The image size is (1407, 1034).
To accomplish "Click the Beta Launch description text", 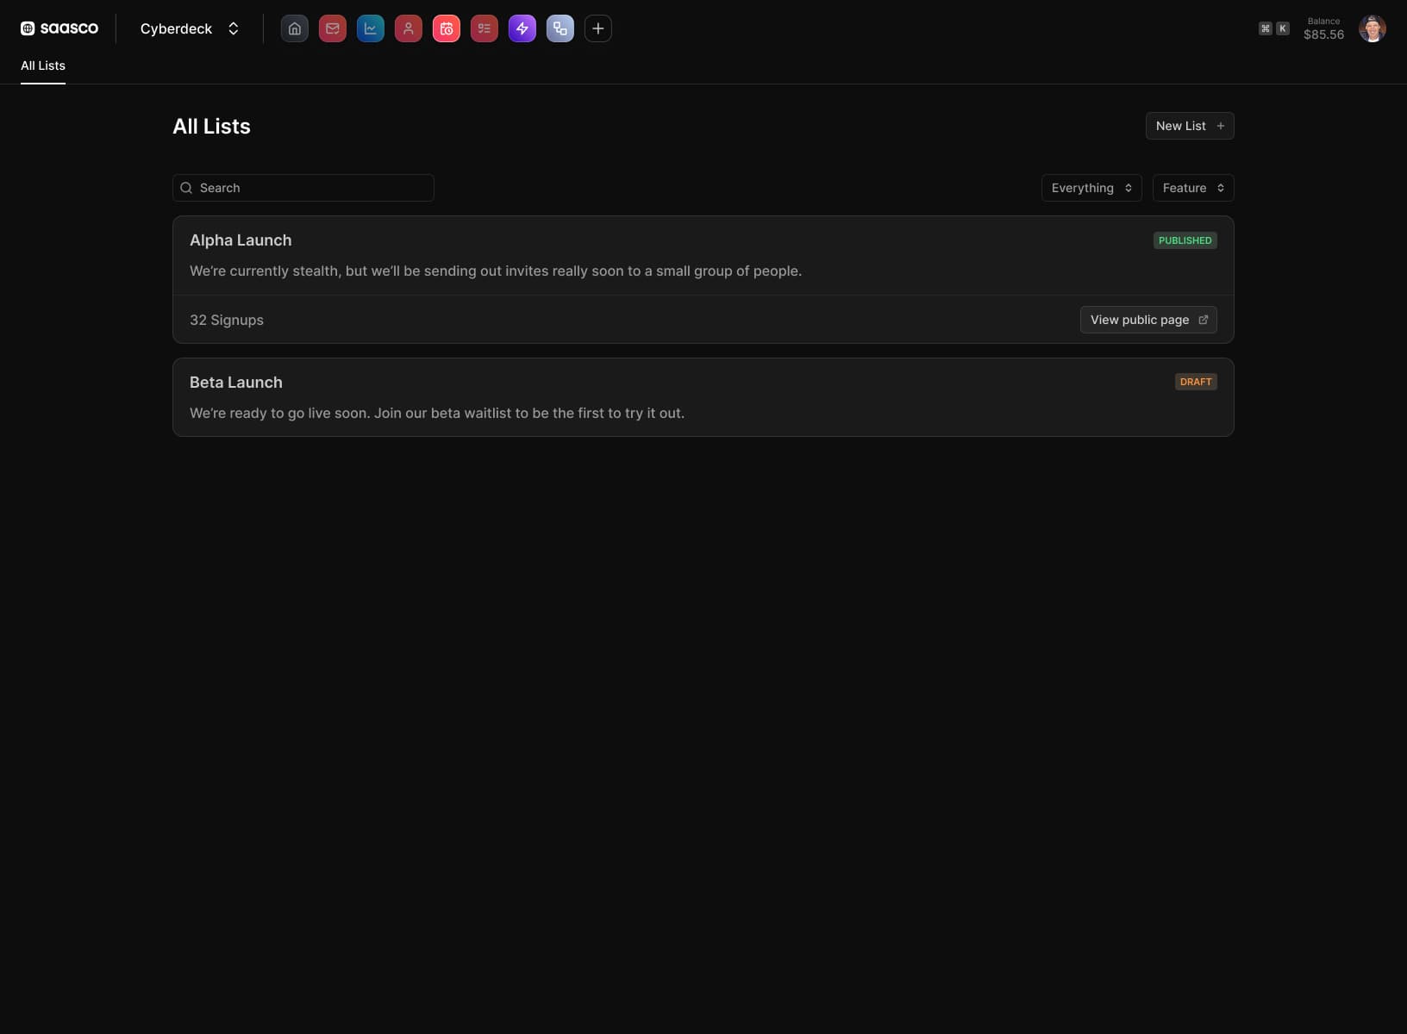I will tap(437, 413).
